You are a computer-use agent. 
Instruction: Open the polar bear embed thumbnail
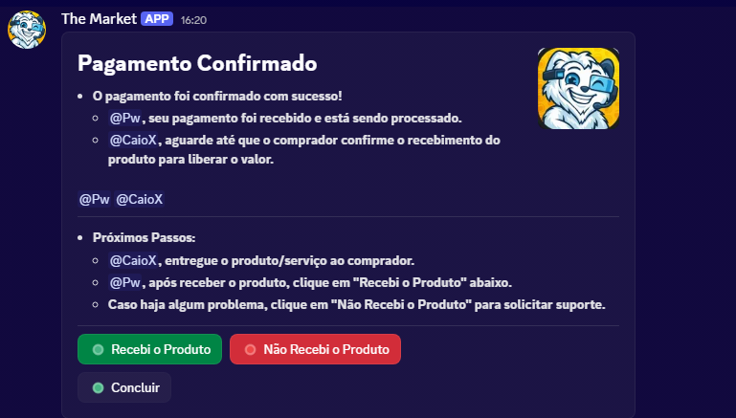(578, 88)
